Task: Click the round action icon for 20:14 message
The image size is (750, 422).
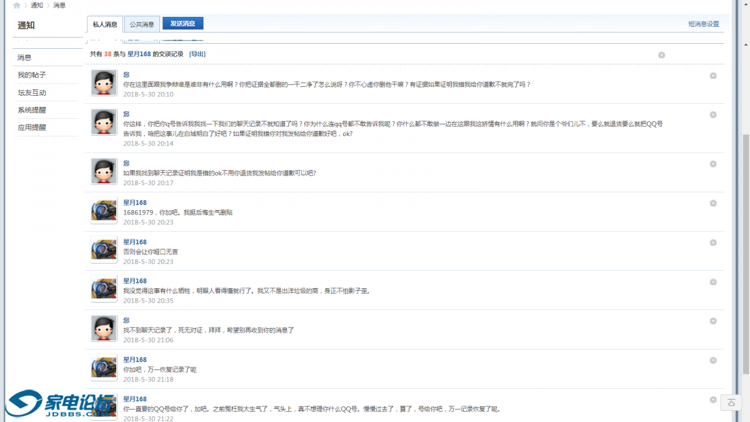Action: tap(713, 114)
